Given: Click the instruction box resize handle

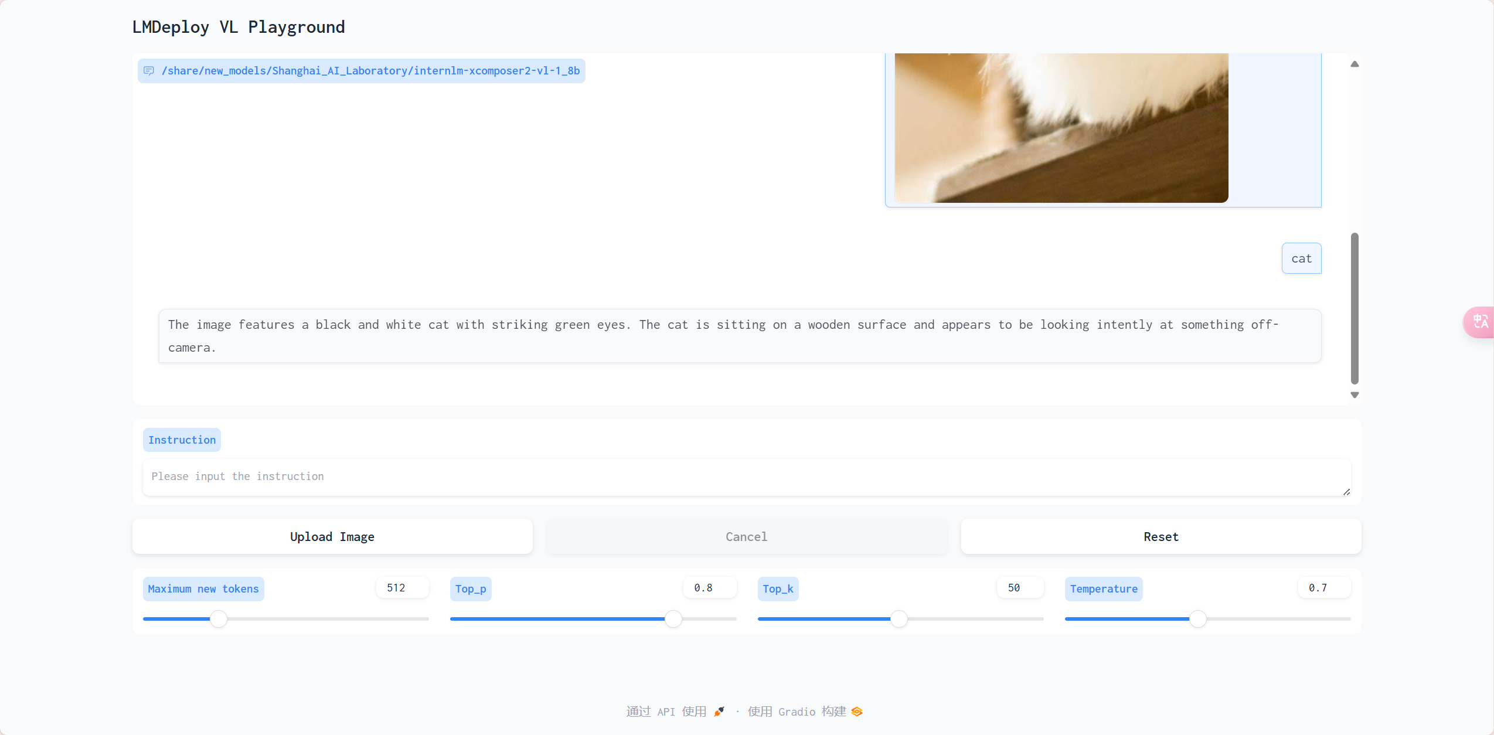Looking at the screenshot, I should coord(1346,492).
